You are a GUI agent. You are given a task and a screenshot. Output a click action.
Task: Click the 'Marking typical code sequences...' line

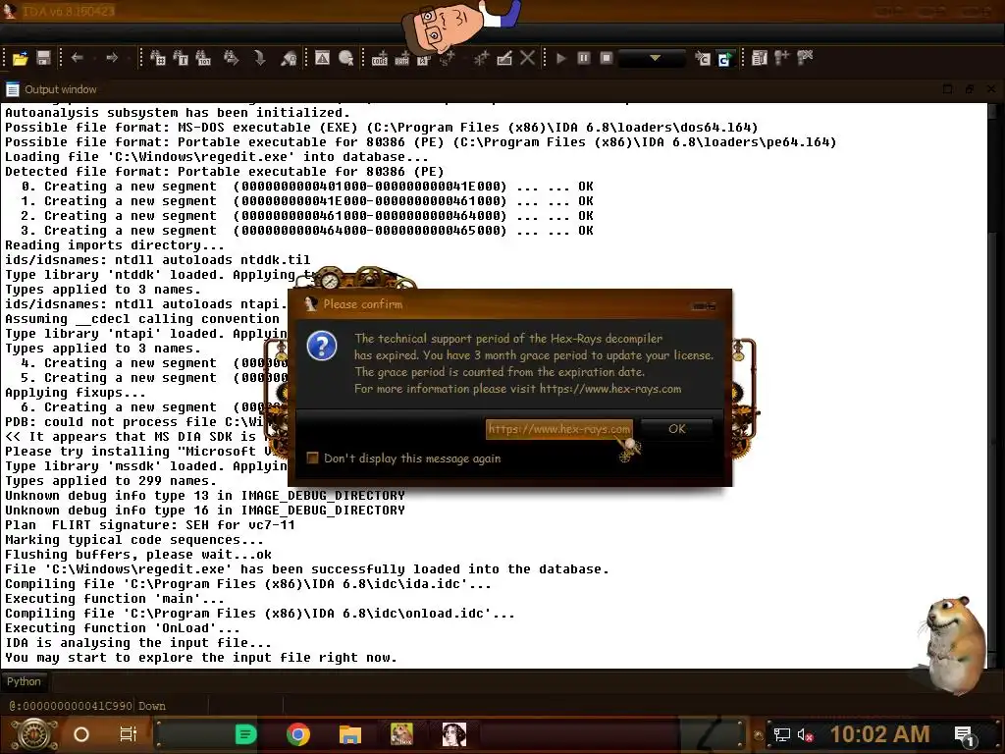click(134, 540)
